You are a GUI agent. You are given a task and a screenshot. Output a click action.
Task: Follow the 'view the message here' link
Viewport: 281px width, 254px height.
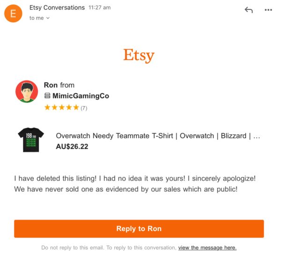click(207, 248)
